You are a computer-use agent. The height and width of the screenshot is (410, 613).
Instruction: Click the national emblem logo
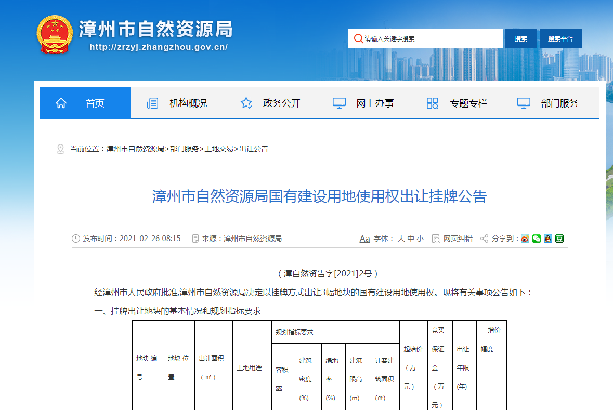click(55, 34)
